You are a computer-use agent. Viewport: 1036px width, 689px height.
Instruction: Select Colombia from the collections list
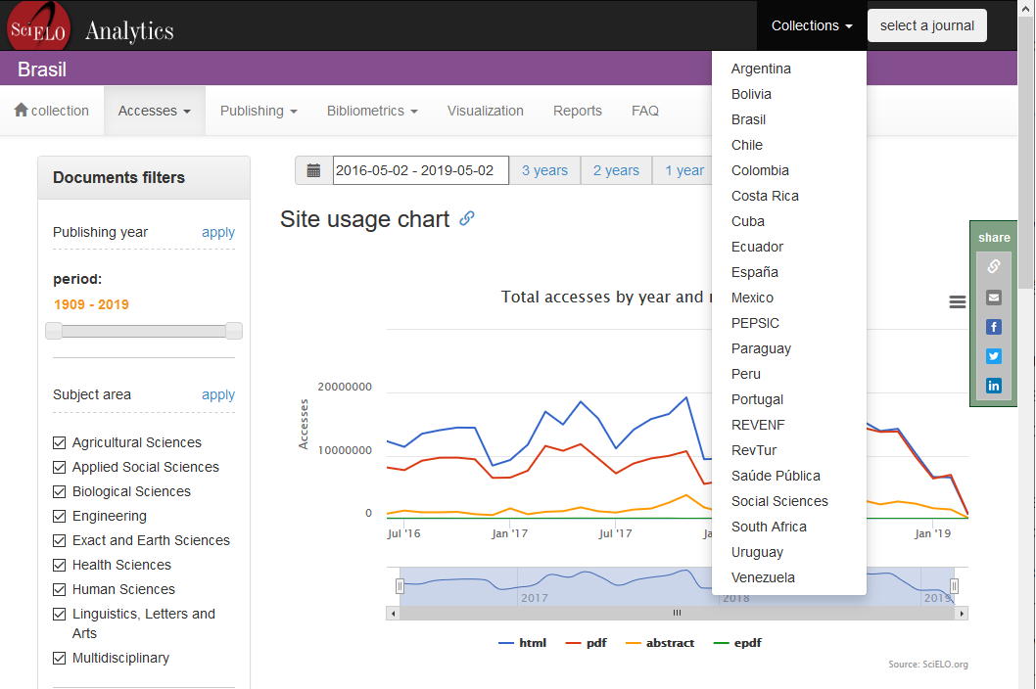760,170
